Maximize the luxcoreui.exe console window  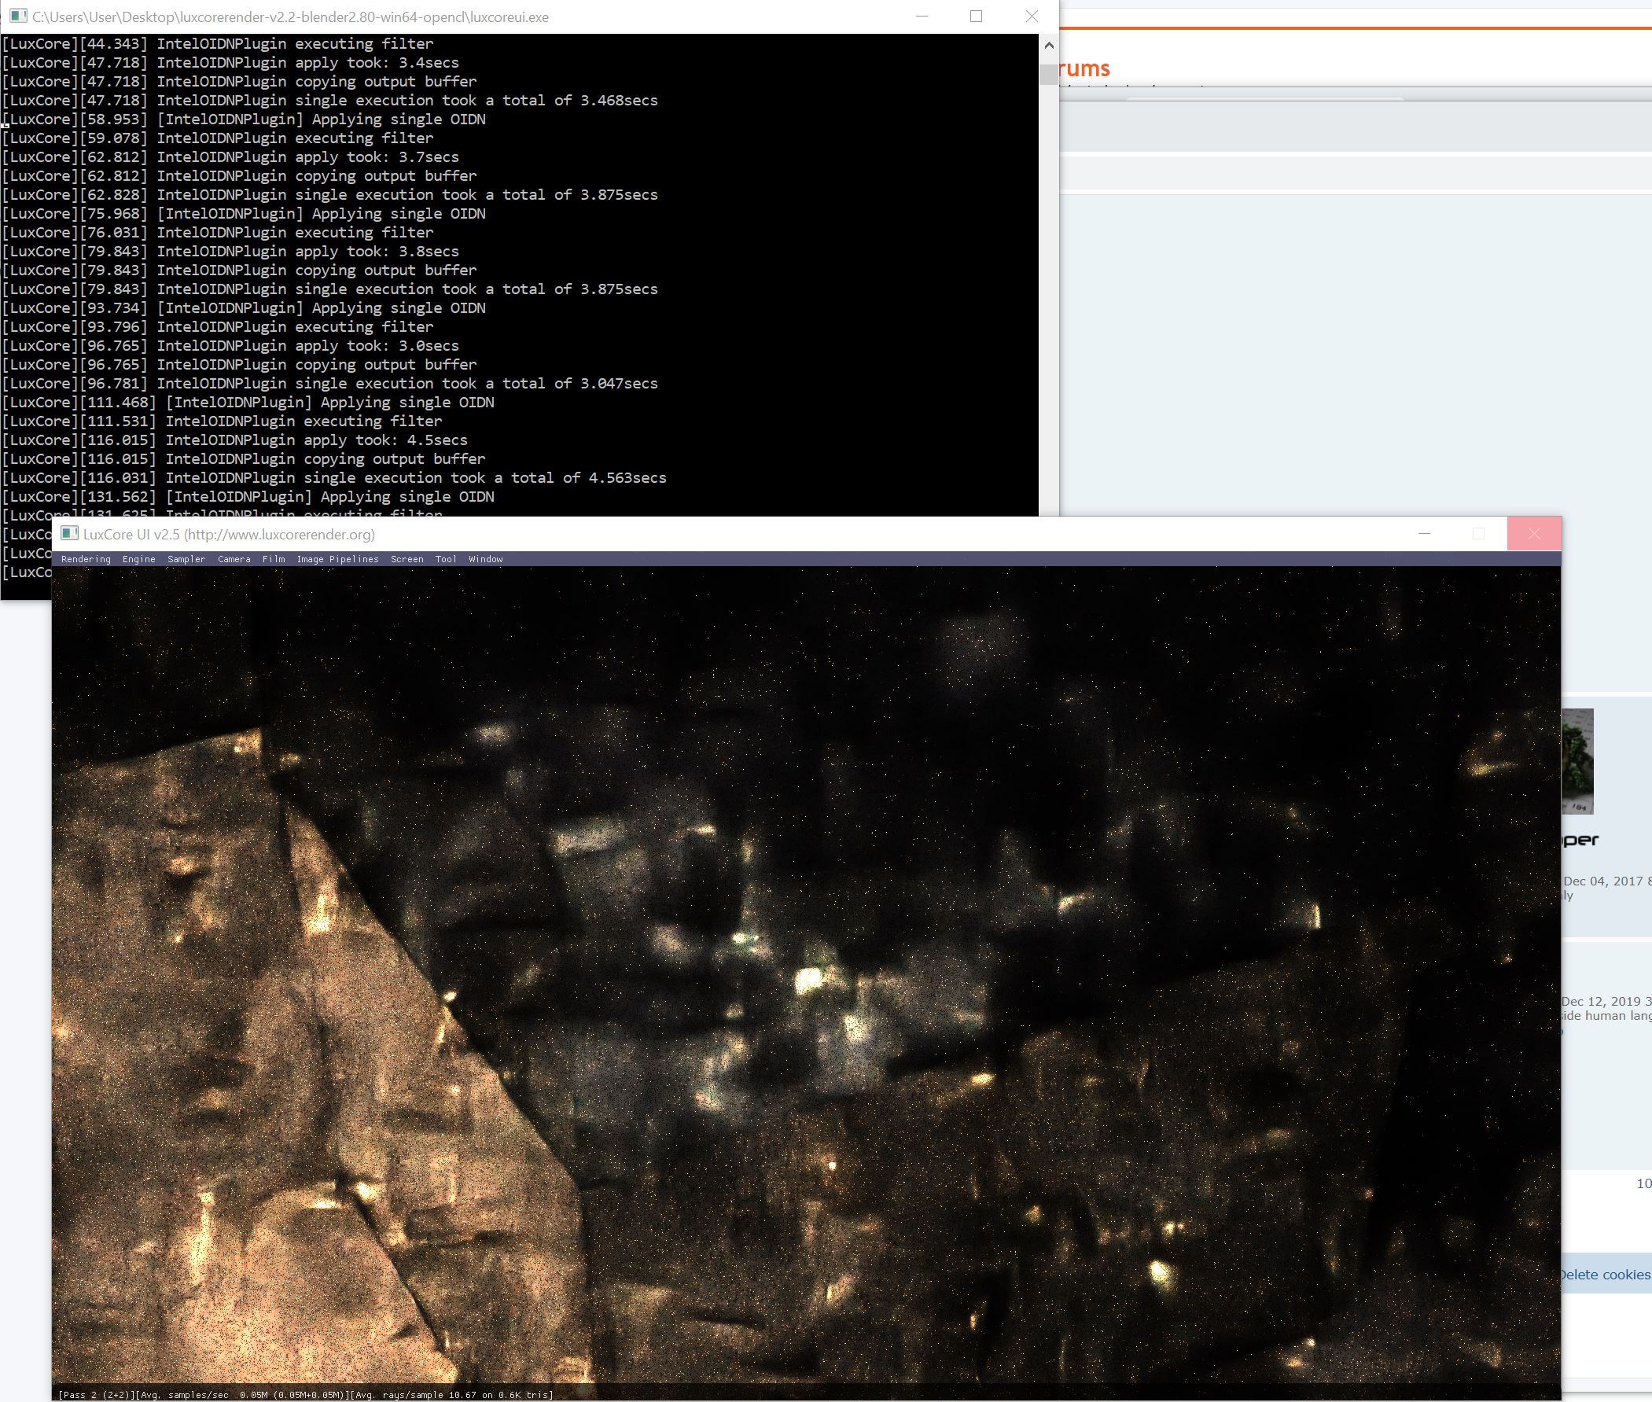pos(976,16)
